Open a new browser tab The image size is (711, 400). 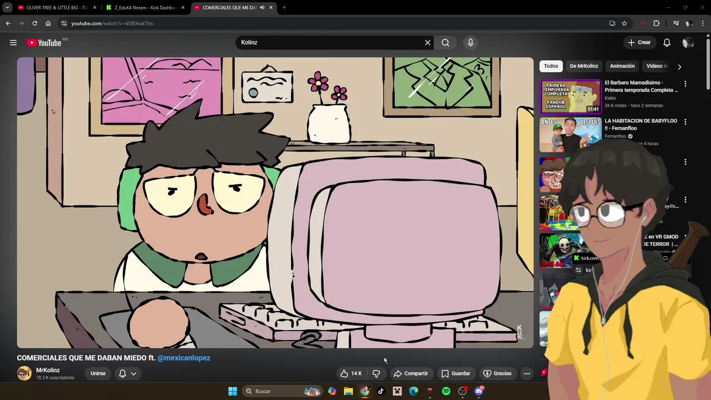[284, 8]
